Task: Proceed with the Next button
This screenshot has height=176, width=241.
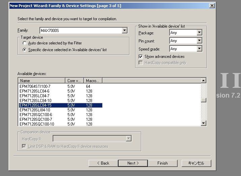Action: click(x=133, y=163)
